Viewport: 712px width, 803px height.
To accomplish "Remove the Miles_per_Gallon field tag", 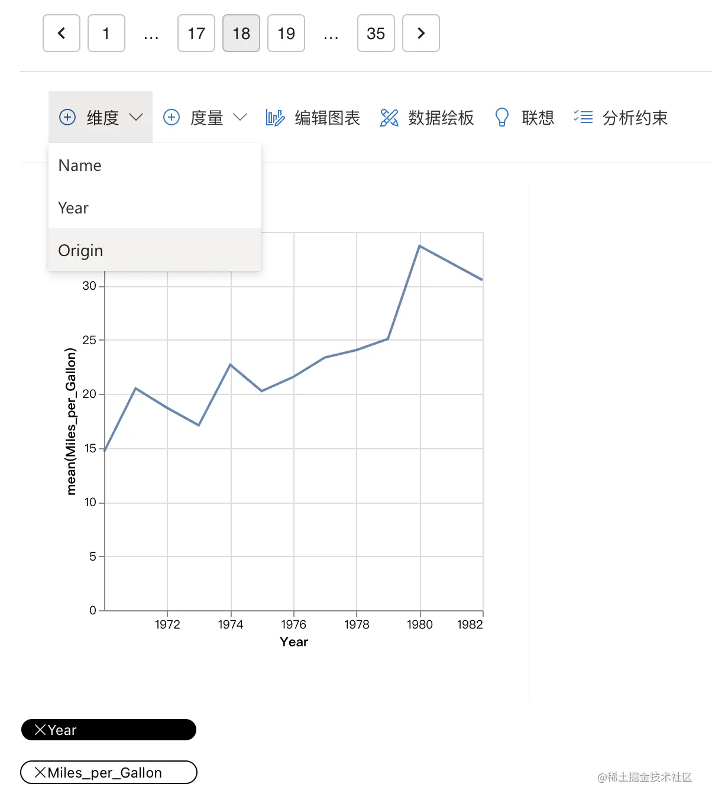I will [40, 772].
